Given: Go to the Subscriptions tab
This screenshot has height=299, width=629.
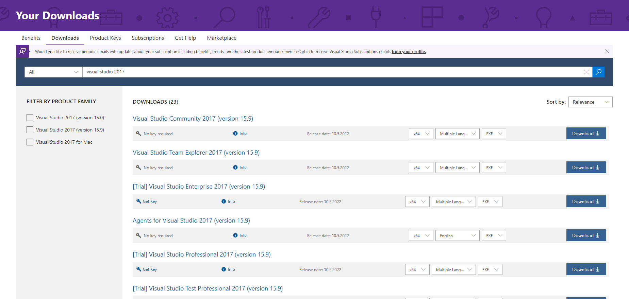Looking at the screenshot, I should coord(148,38).
